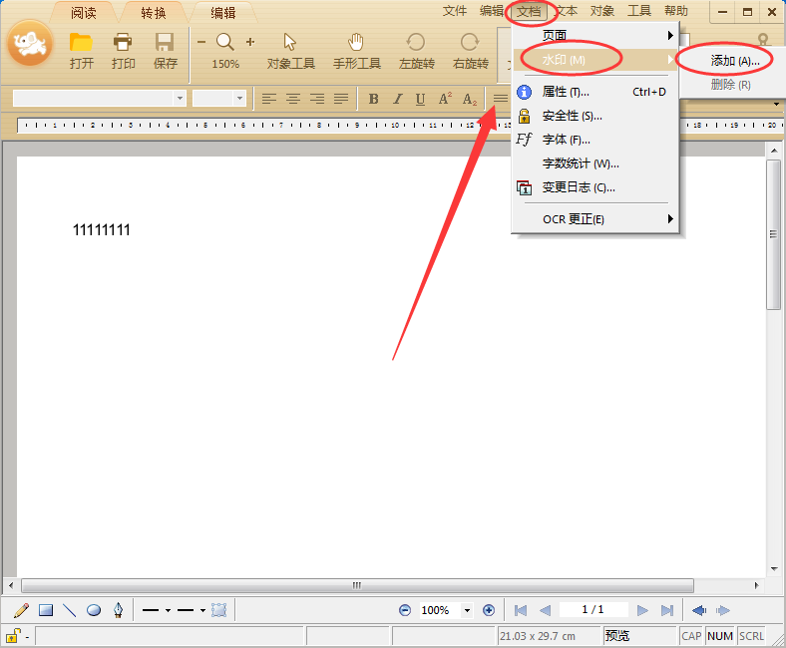This screenshot has height=648, width=786.
Task: Select the ellipse shape tool
Action: click(94, 610)
